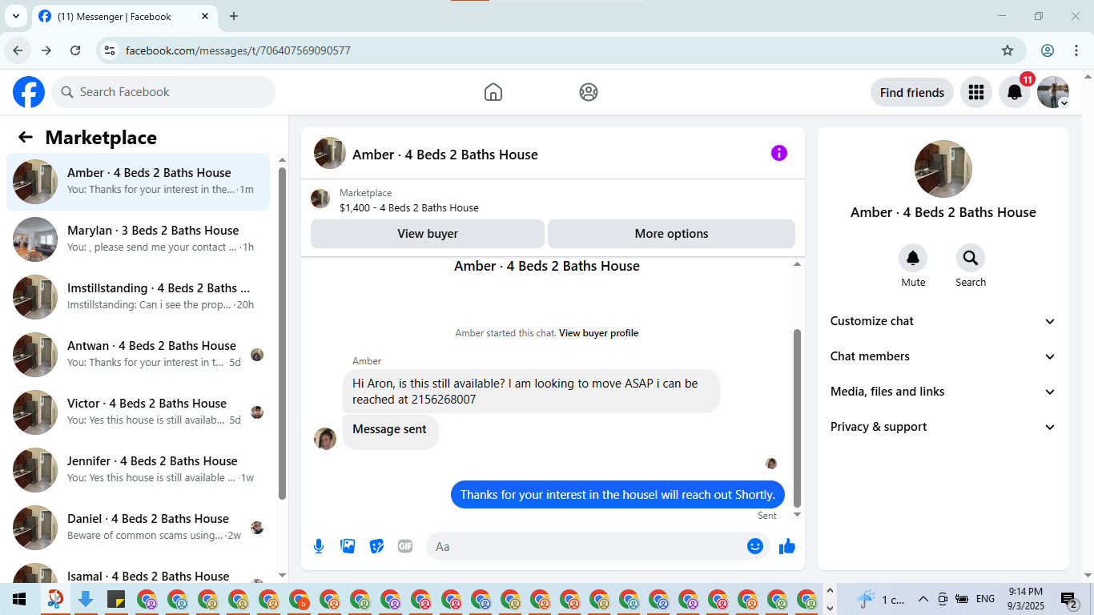Image resolution: width=1094 pixels, height=615 pixels.
Task: Reload the page in Chrome
Action: pos(75,50)
